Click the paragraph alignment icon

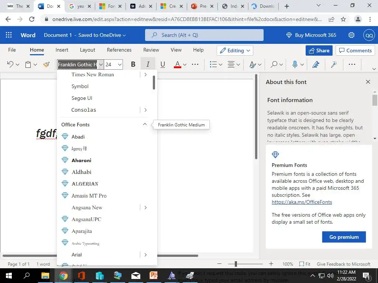231,64
